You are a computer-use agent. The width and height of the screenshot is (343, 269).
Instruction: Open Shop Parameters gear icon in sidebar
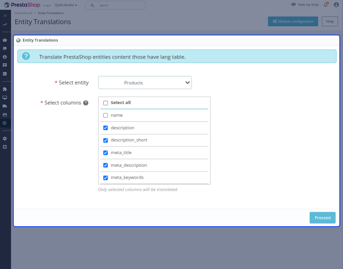pyautogui.click(x=5, y=139)
